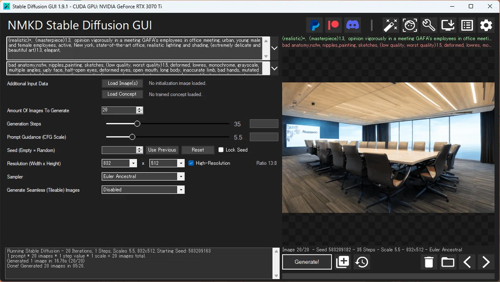Open the Discord server icon
This screenshot has width=500, height=282.
coord(352,25)
